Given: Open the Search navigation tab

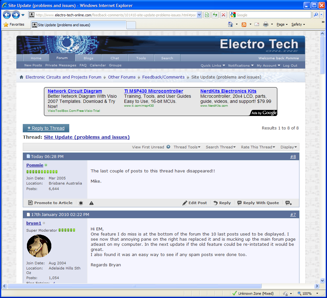Looking at the screenshot, I should coord(167,58).
